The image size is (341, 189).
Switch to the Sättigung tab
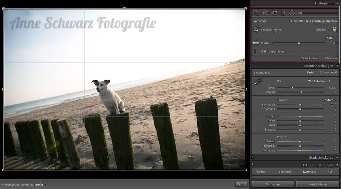coord(285,172)
